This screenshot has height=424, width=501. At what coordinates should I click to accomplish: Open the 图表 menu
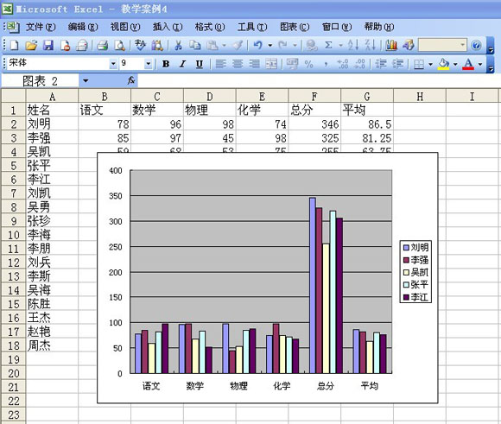click(295, 27)
